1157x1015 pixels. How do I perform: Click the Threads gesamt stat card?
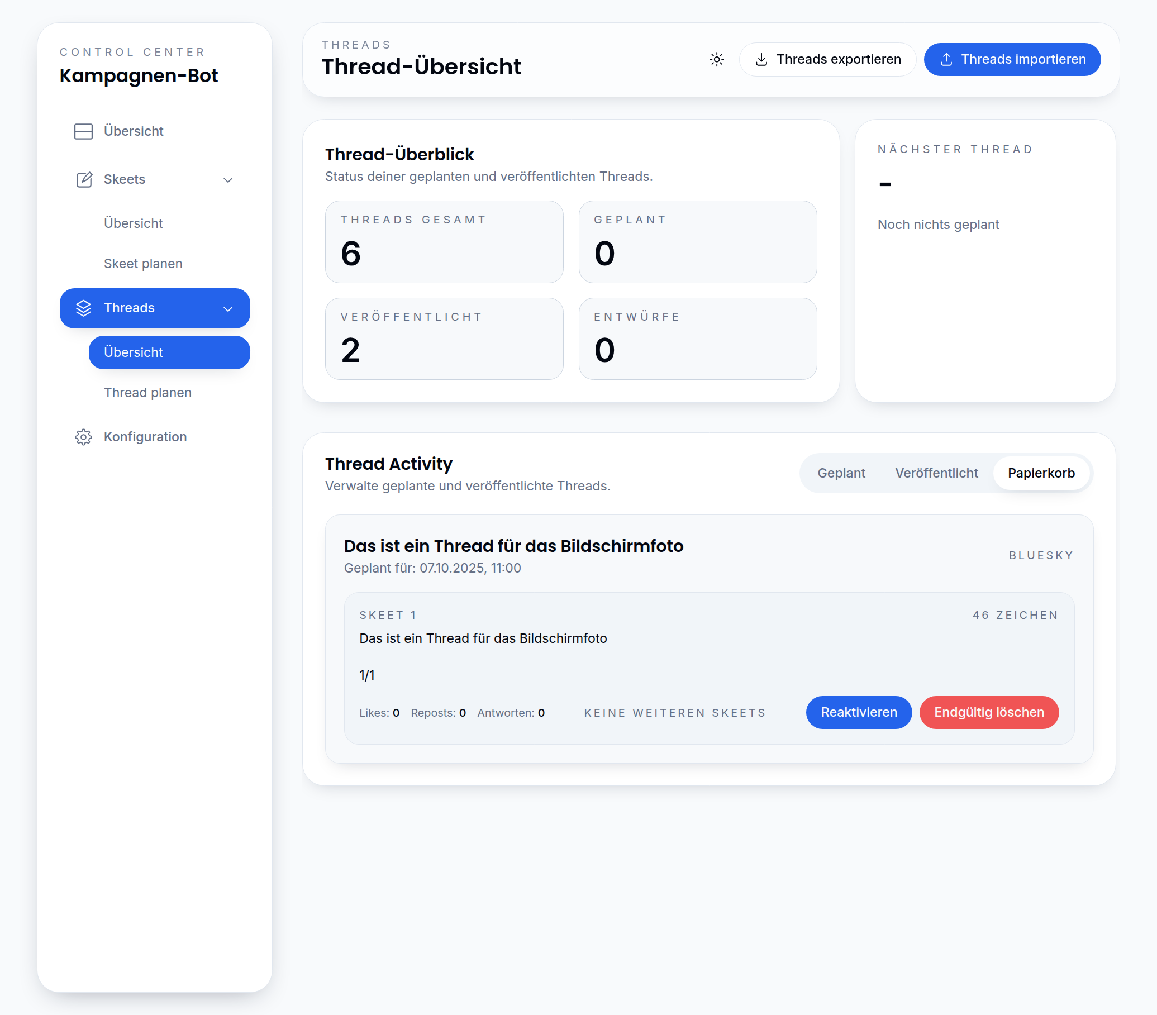tap(444, 242)
